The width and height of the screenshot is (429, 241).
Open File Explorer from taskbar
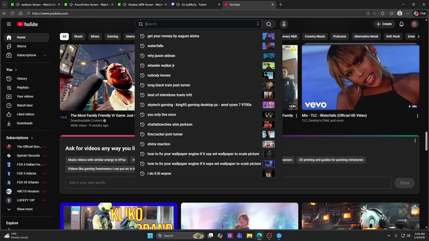(x=249, y=236)
